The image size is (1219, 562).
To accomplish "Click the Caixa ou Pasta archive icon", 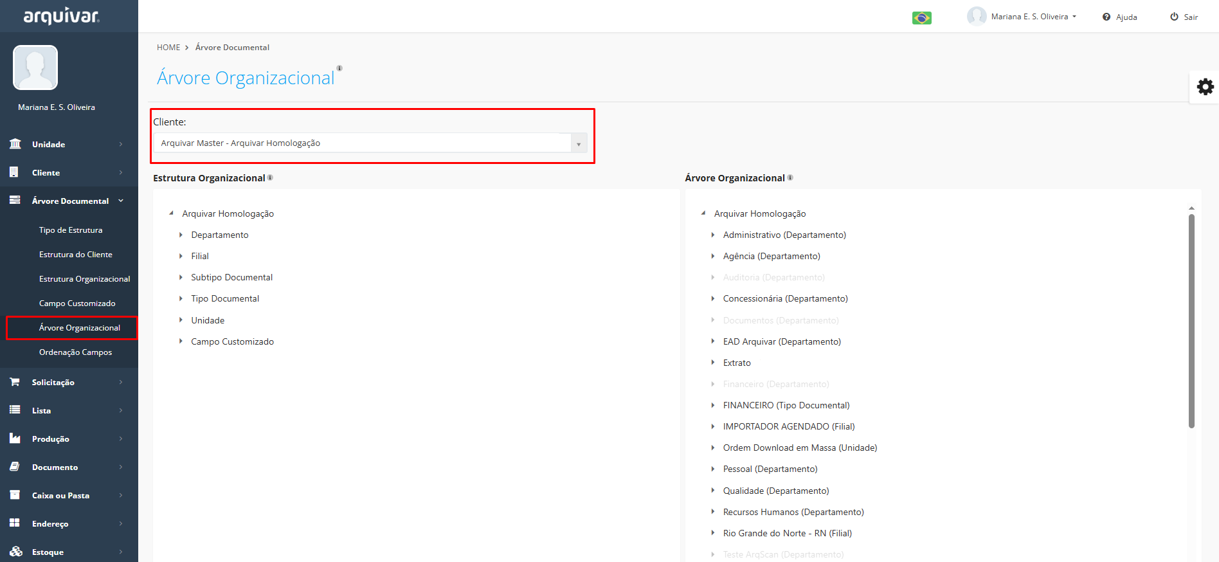I will (15, 495).
